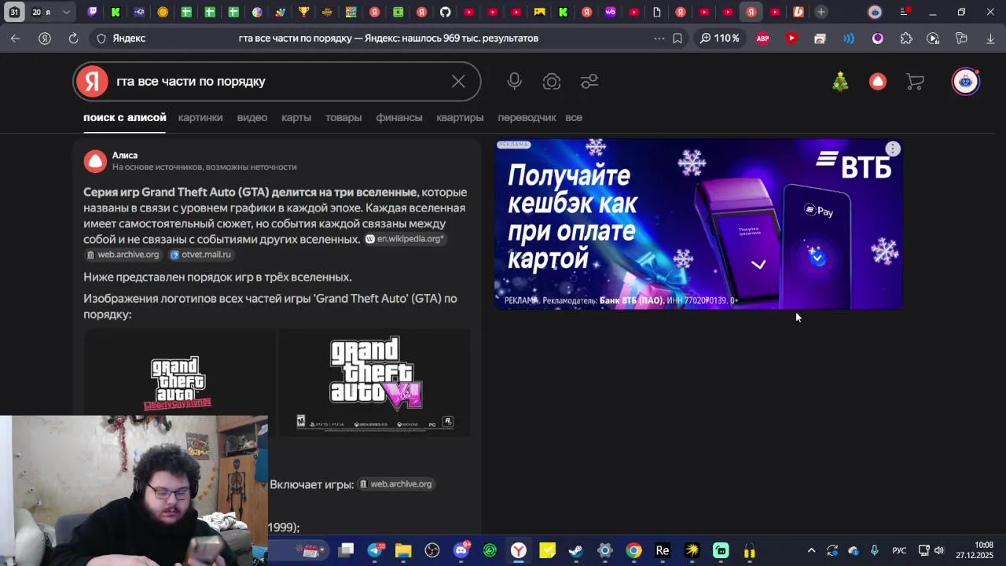Open the shopping cart icon

(x=915, y=82)
